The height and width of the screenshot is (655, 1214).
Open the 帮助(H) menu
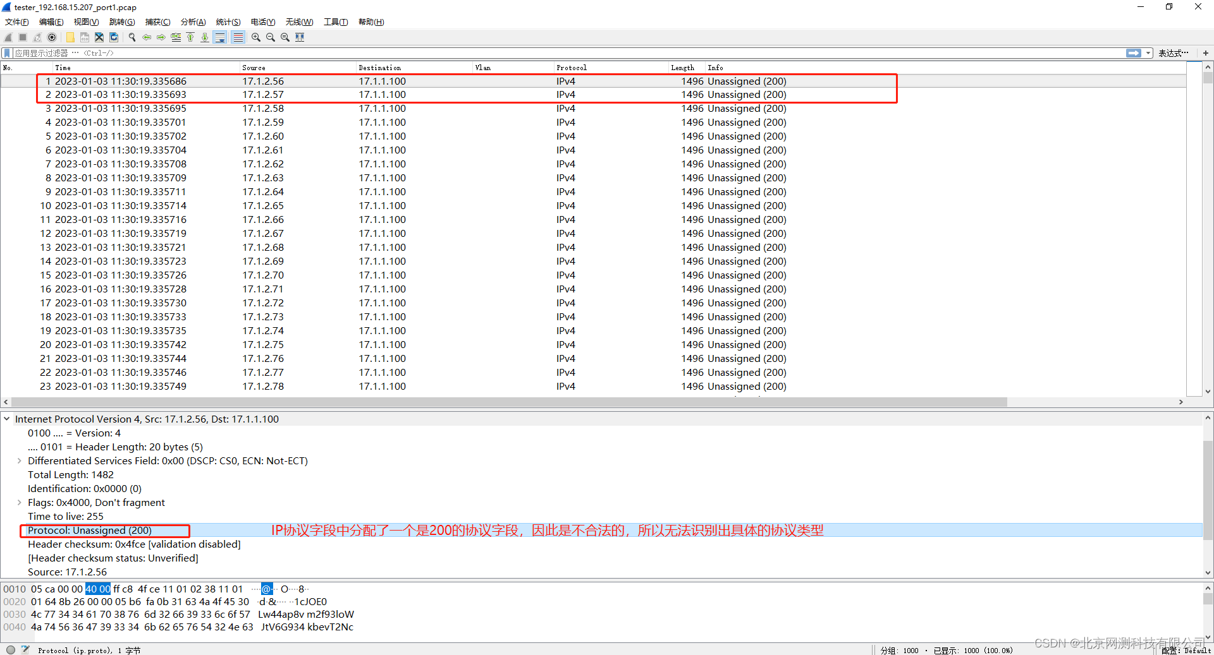click(371, 22)
